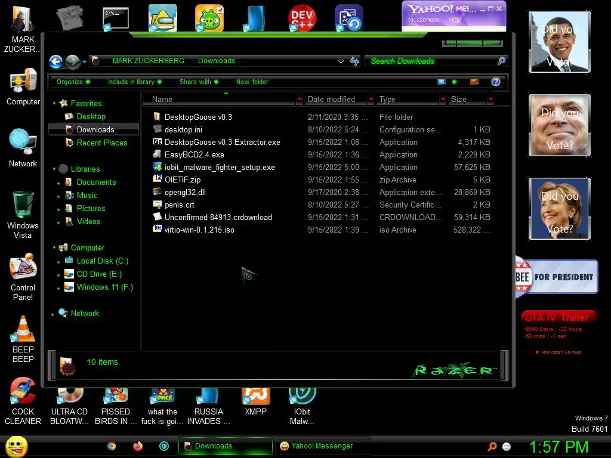
Task: Open the Organize menu
Action: [x=73, y=82]
